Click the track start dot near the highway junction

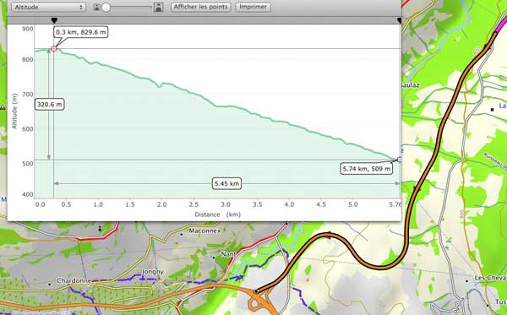point(256,291)
